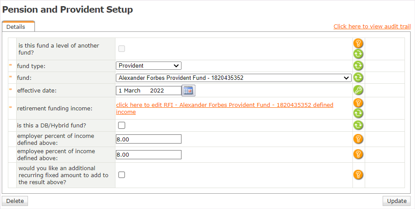Viewport: 415px width, 209px height.
Task: Open the fund type dropdown showing Provident
Action: [149, 66]
